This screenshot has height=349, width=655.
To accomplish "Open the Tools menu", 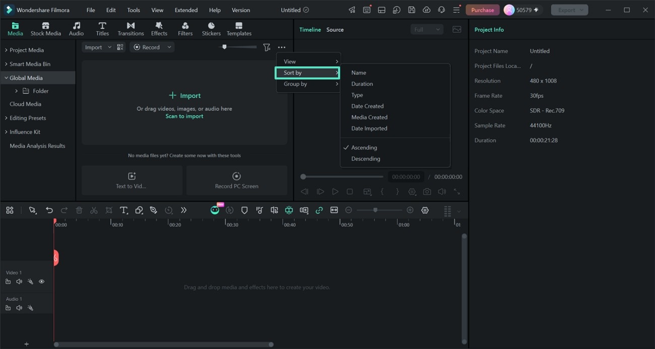I will [134, 10].
